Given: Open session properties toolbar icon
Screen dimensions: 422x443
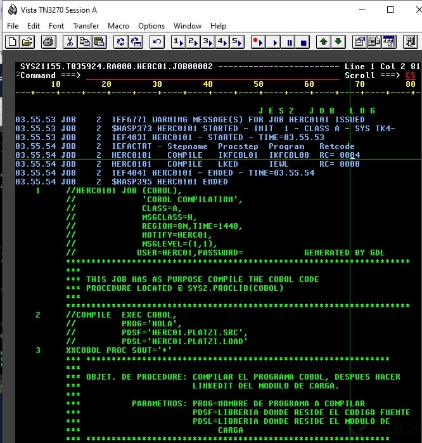Looking at the screenshot, I should (x=359, y=42).
